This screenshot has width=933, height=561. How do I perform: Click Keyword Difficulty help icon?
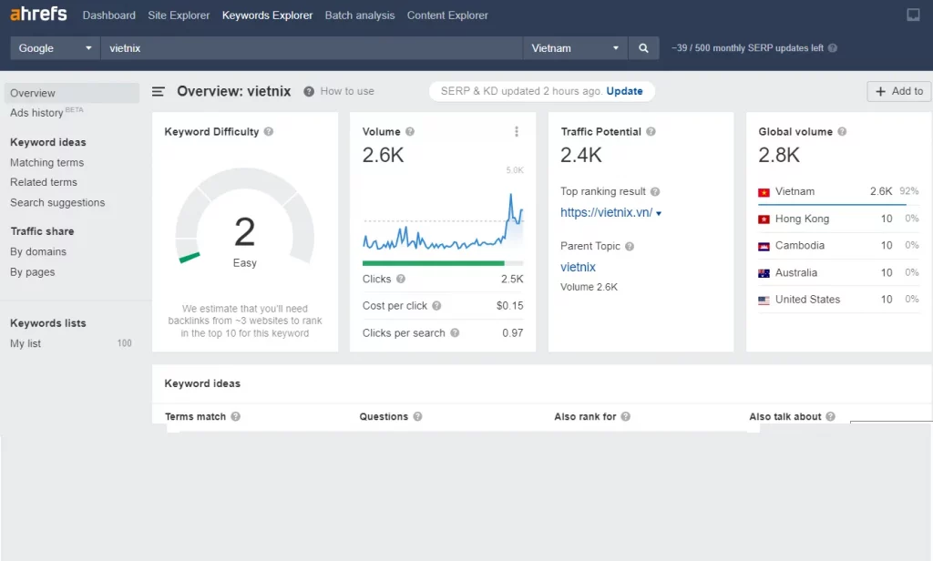point(269,131)
